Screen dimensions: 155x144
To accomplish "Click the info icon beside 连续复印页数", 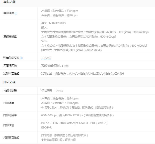I will click(21, 58).
